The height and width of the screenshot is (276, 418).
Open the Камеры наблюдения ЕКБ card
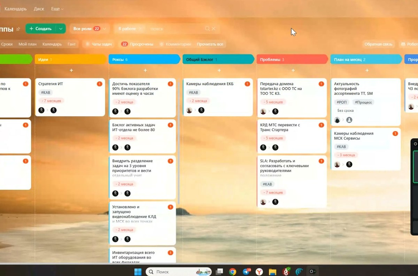click(218, 97)
